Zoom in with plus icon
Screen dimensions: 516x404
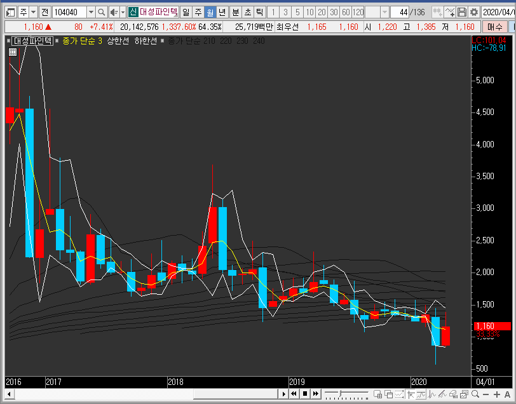coord(496,394)
